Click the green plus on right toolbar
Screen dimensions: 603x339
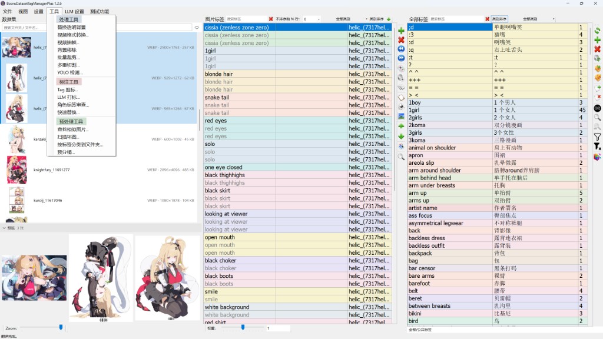(x=597, y=40)
